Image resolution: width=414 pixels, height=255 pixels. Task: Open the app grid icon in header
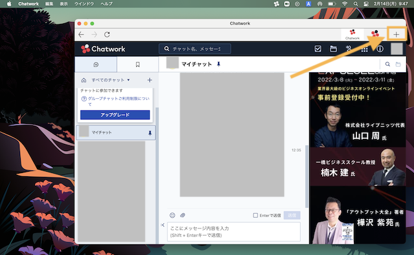point(364,49)
